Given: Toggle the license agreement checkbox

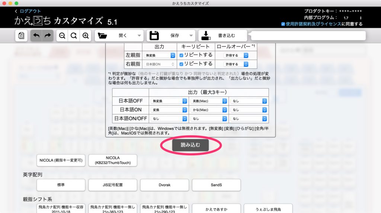Looking at the screenshot, I should [x=283, y=24].
